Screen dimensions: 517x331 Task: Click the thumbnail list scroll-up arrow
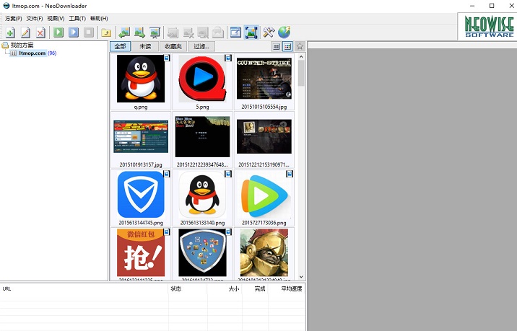pos(301,57)
